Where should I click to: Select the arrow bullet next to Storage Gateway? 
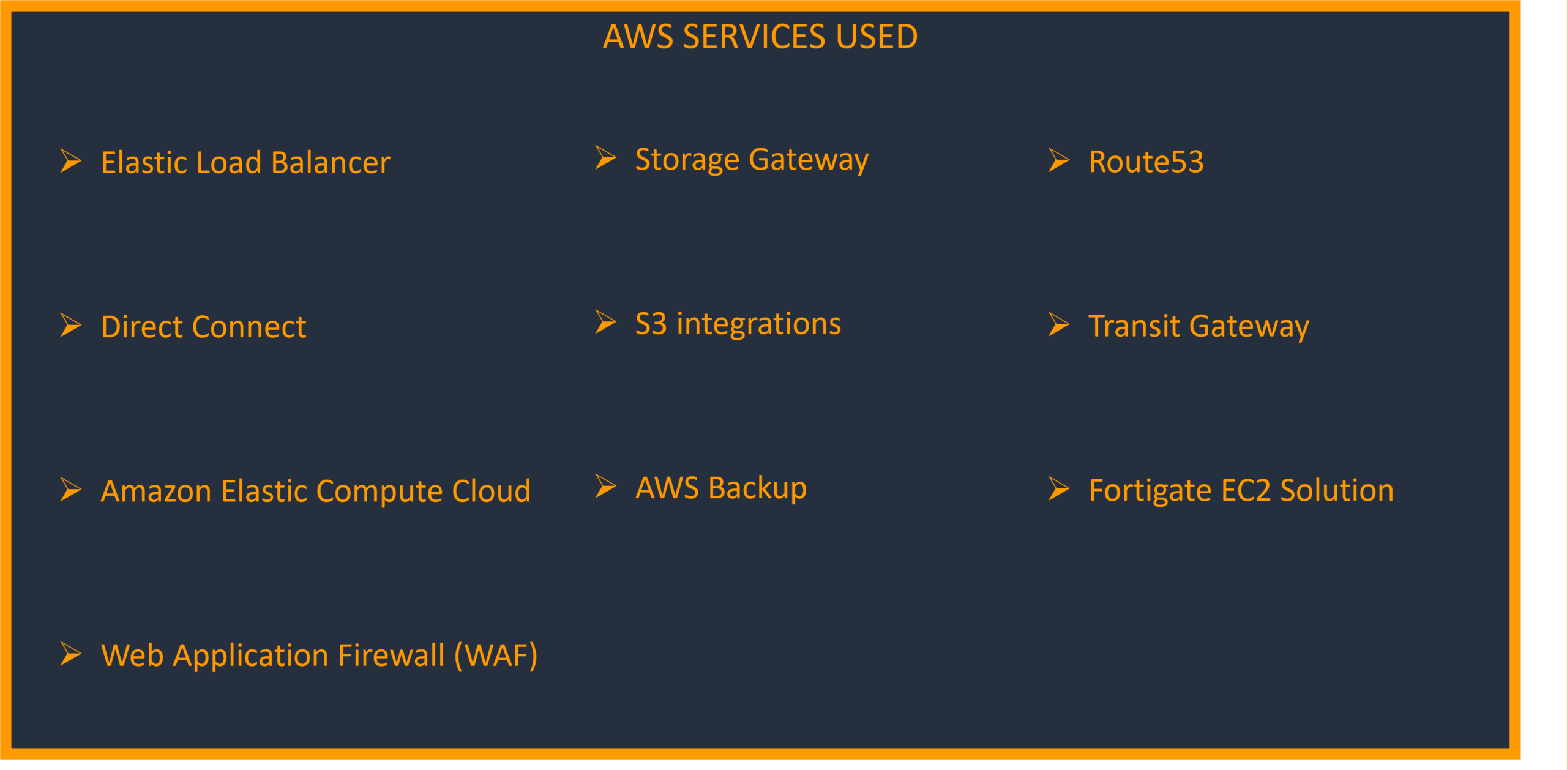(x=605, y=157)
